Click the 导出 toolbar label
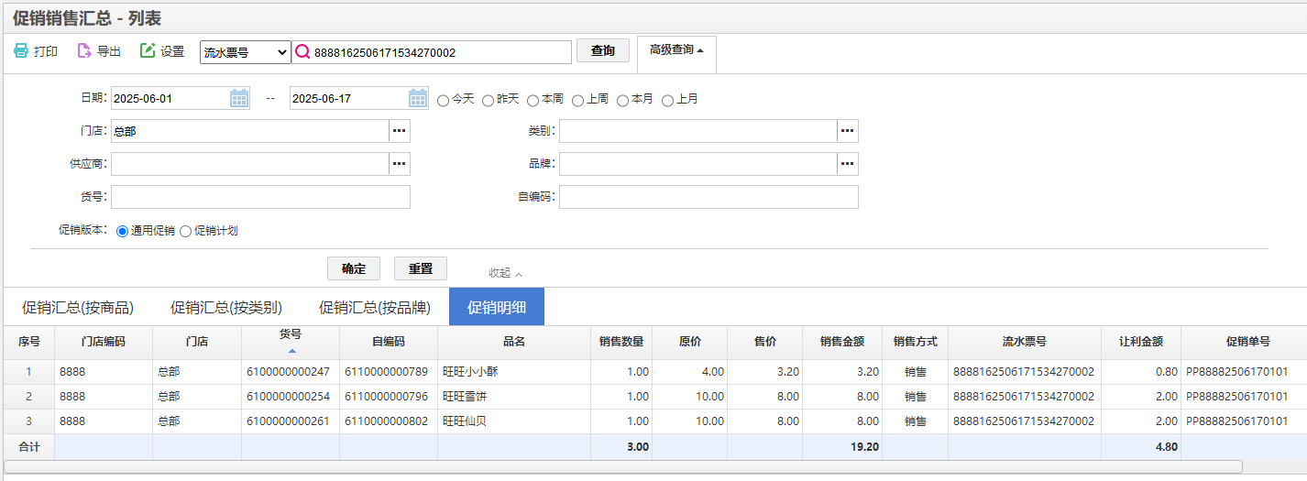The height and width of the screenshot is (481, 1307). [x=109, y=52]
